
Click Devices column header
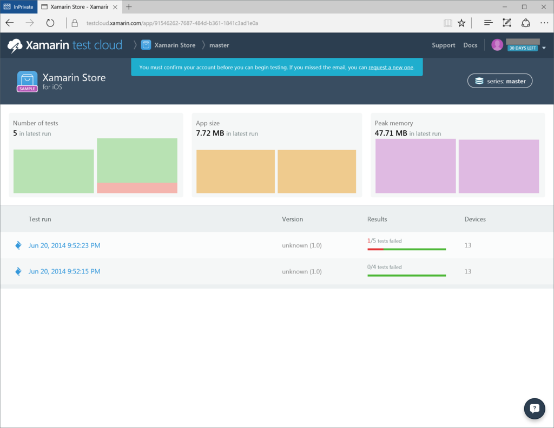tap(475, 219)
